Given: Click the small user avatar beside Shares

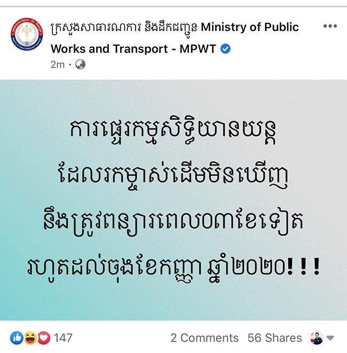Looking at the screenshot, I should pos(317,338).
